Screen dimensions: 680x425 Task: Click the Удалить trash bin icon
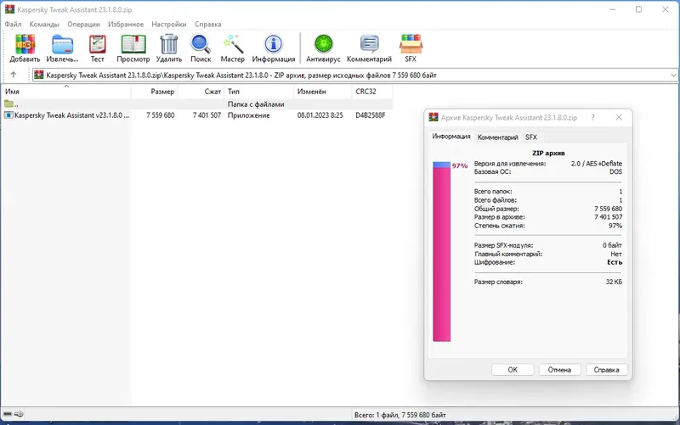168,44
